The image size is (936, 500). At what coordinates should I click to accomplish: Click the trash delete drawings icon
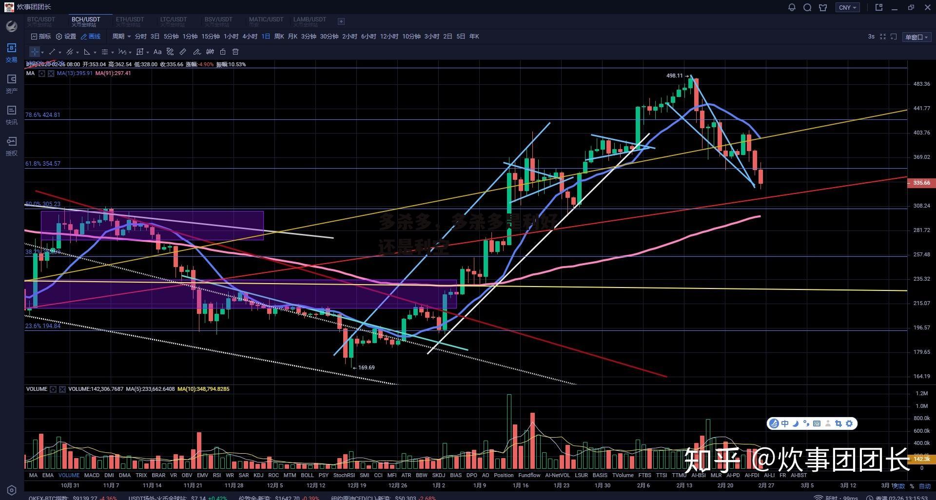coord(235,52)
